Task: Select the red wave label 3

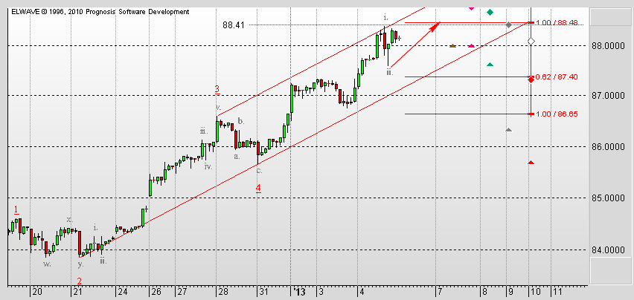Action: click(x=217, y=90)
